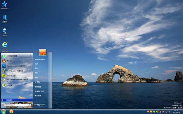Click the volume tray icon
The width and height of the screenshot is (183, 114).
point(170,112)
